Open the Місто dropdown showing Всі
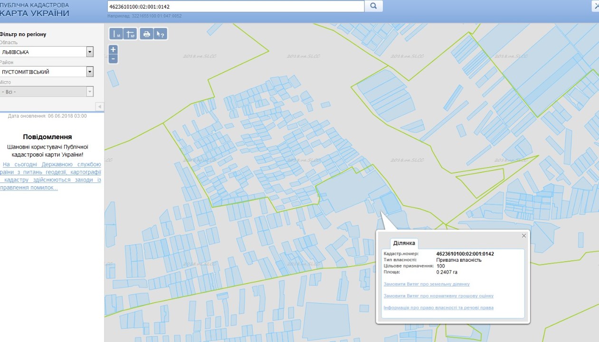599x342 pixels. tap(47, 92)
